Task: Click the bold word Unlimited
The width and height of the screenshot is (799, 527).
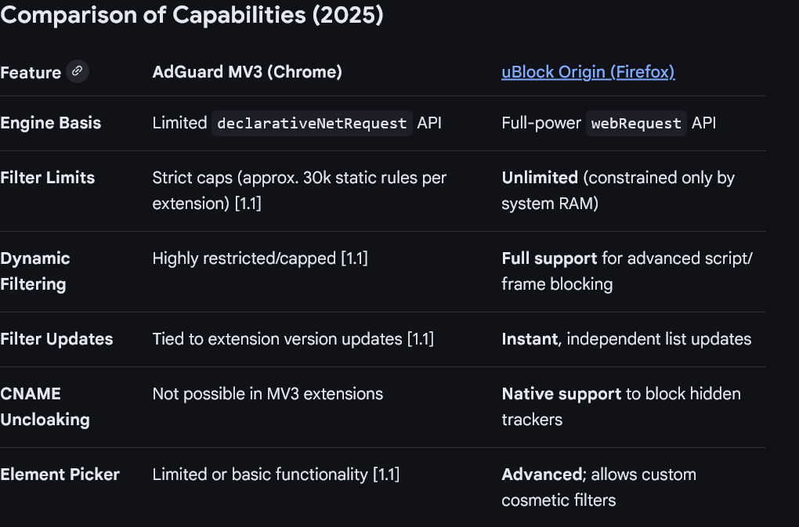Action: click(x=540, y=177)
